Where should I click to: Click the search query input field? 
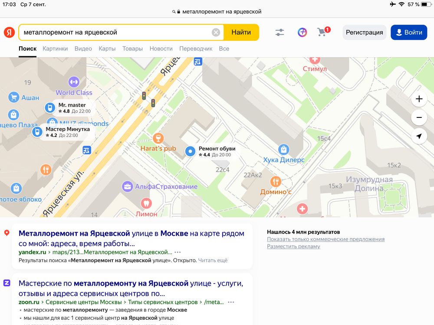pos(115,32)
